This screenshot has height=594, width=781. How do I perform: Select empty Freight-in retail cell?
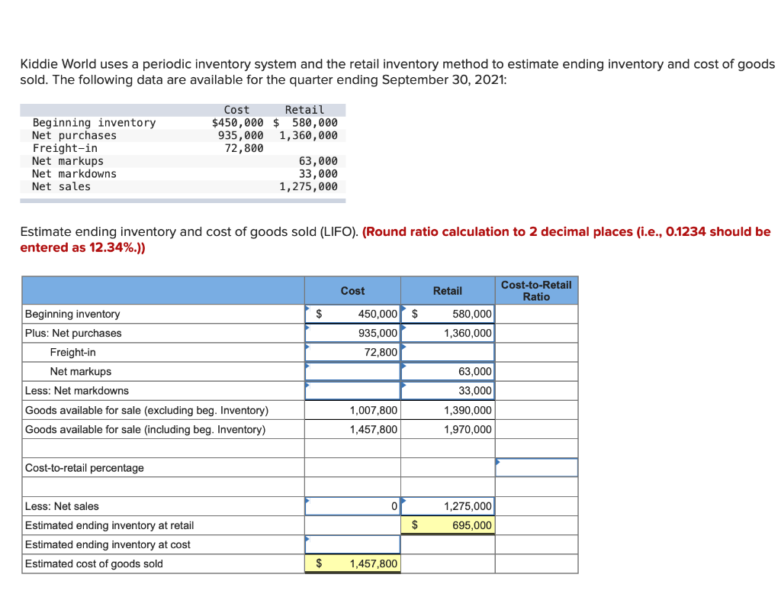click(x=448, y=352)
